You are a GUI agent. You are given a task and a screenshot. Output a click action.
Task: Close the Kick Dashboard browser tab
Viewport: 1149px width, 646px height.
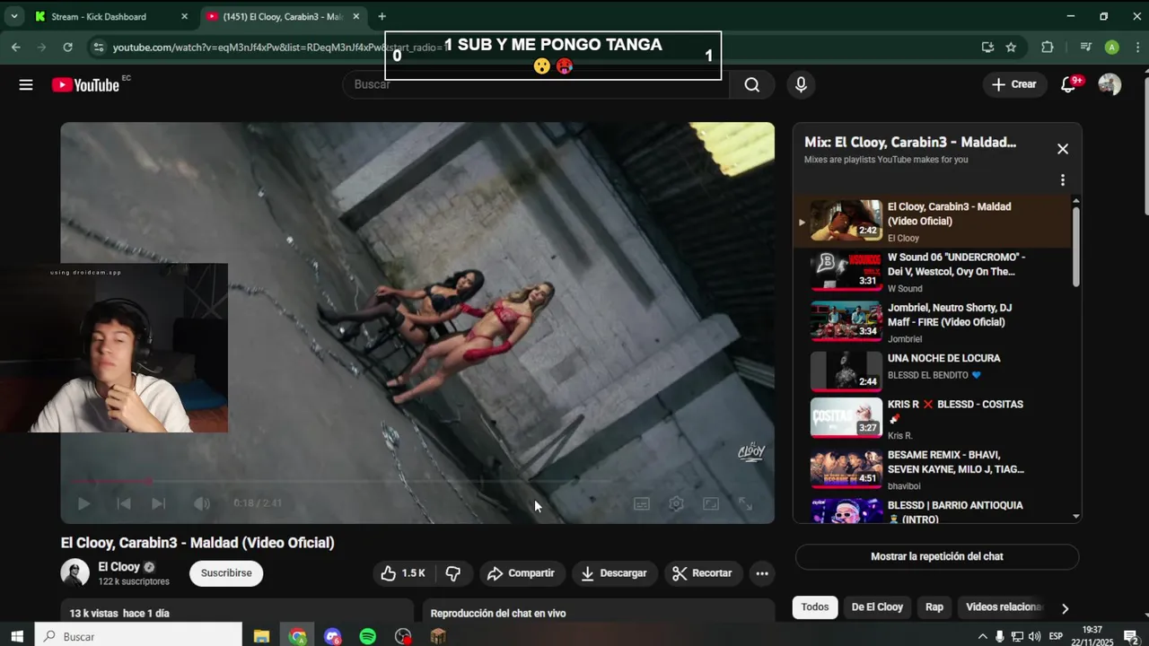tap(185, 16)
